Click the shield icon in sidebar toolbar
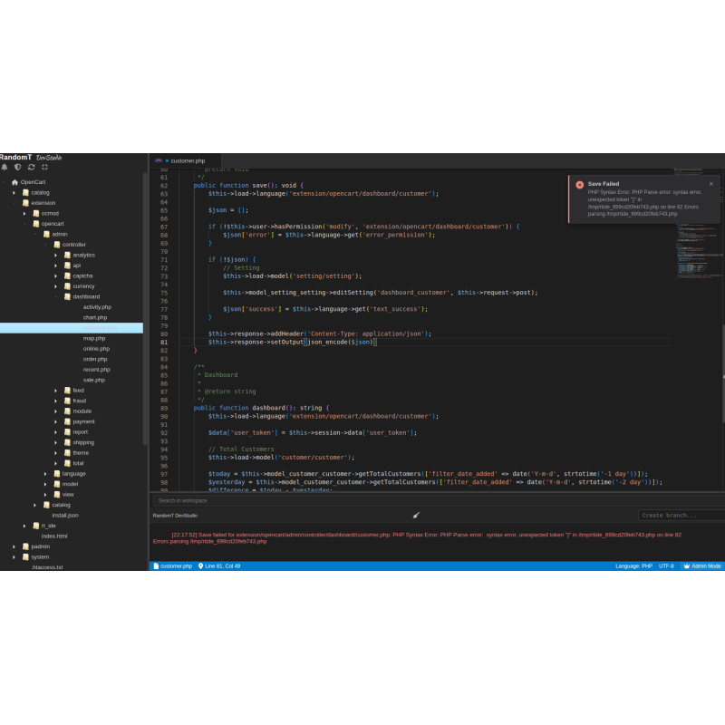Image resolution: width=725 pixels, height=725 pixels. [x=17, y=167]
